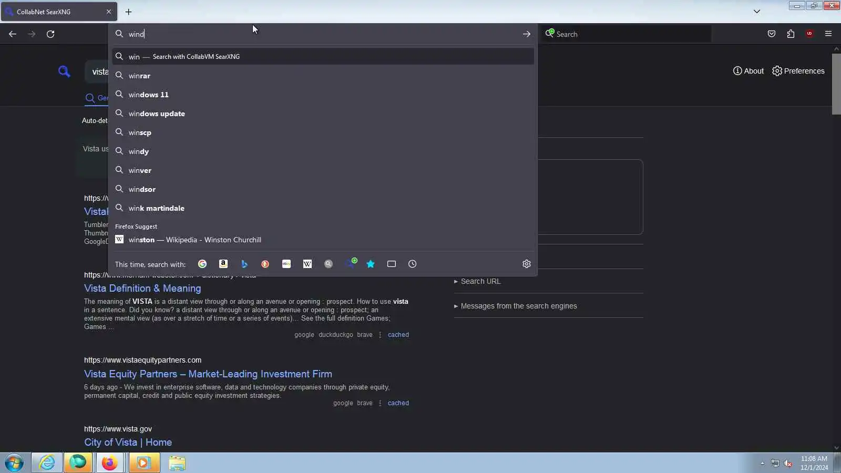The image size is (841, 473).
Task: Open the uBlock Origin extension icon
Action: point(809,34)
